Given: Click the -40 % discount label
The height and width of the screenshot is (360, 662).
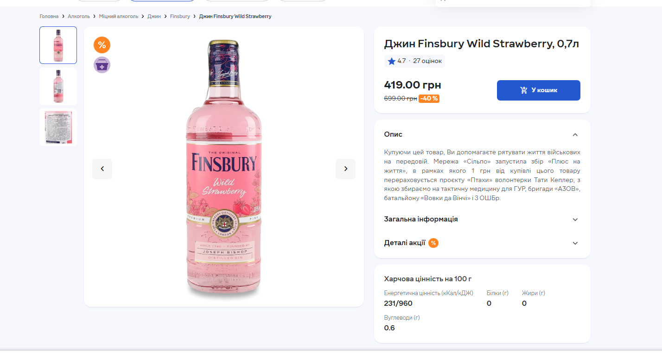Looking at the screenshot, I should tap(429, 98).
